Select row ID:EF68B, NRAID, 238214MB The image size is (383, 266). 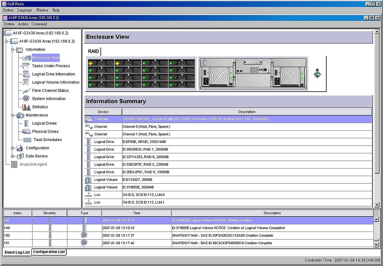pyautogui.click(x=228, y=142)
